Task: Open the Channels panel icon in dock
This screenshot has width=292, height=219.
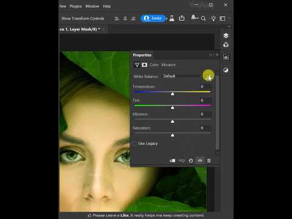Action: 226,45
